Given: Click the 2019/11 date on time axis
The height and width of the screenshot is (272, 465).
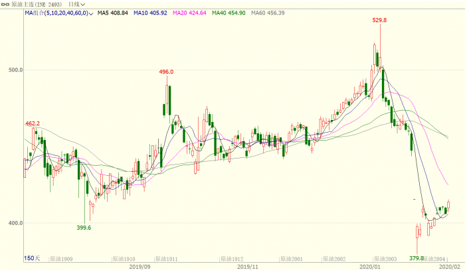Looking at the screenshot, I should click(x=246, y=267).
